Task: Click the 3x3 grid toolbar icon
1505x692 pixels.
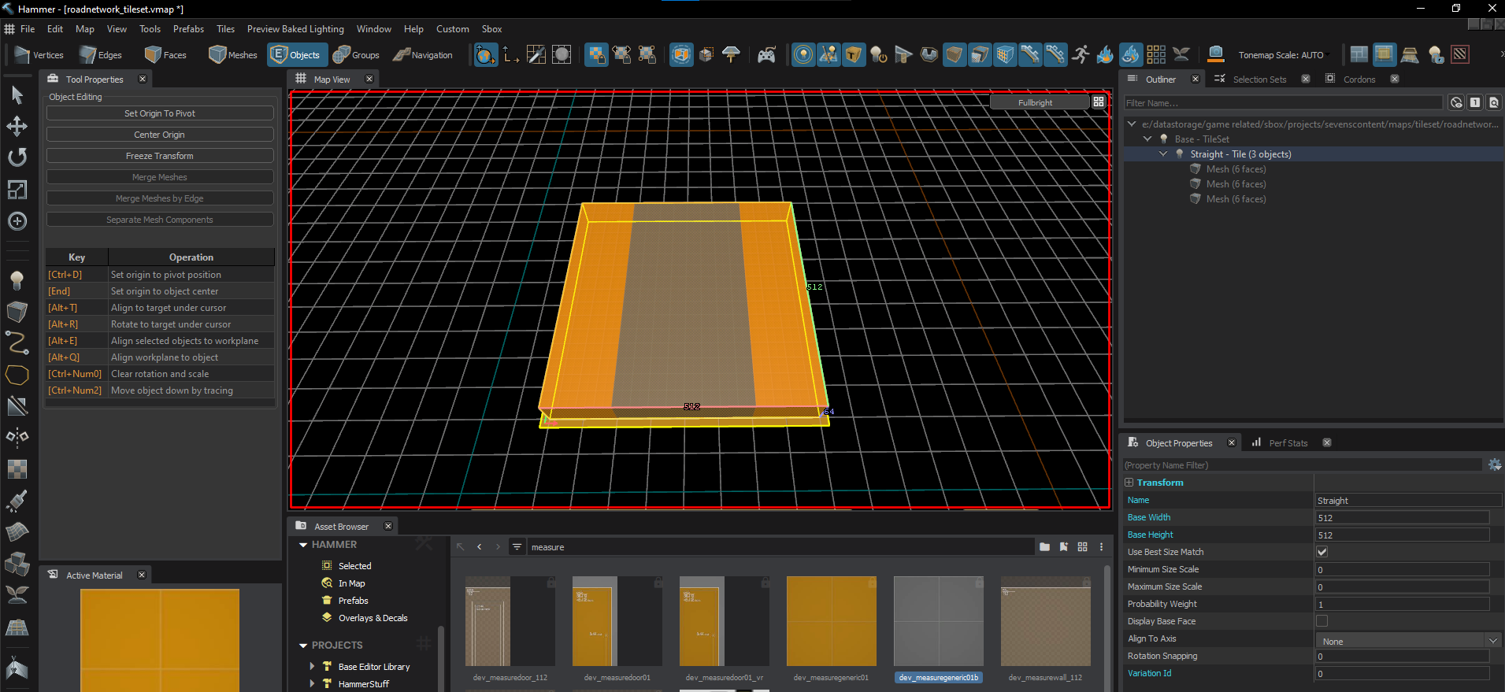Action: coord(1156,54)
